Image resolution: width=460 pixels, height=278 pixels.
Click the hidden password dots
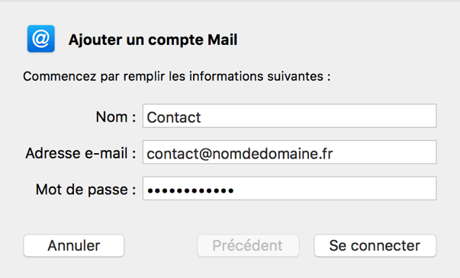coord(191,190)
